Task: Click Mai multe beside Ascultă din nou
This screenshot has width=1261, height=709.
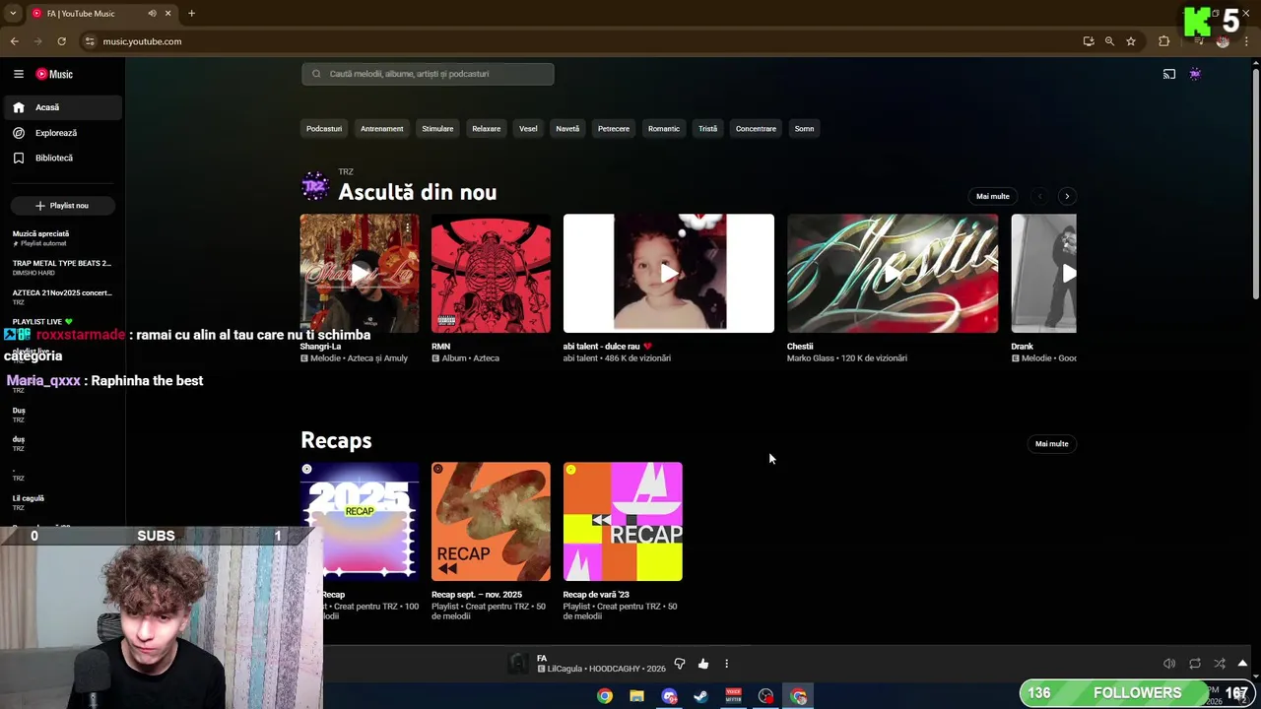Action: [x=993, y=196]
